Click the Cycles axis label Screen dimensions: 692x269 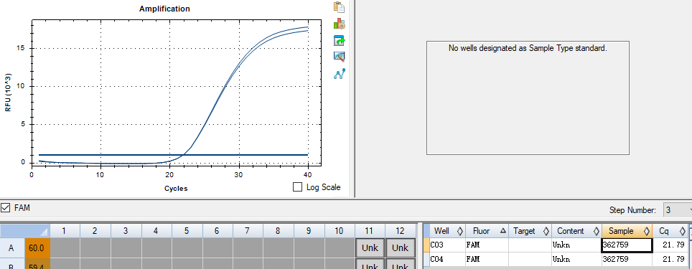[x=176, y=188]
